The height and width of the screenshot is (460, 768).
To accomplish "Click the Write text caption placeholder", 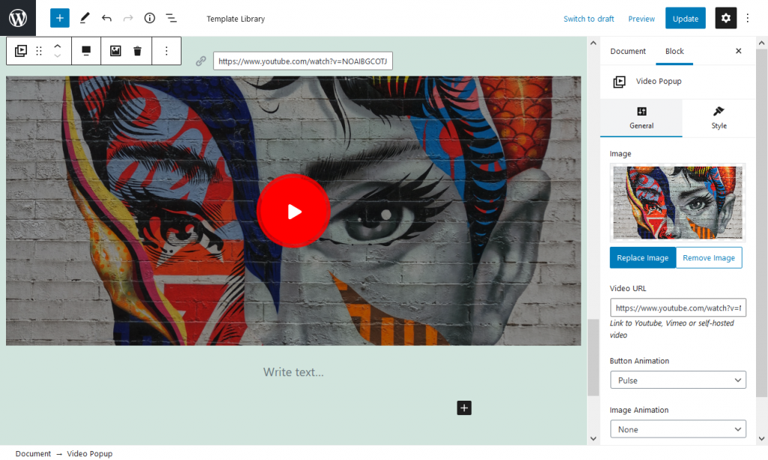I will click(293, 371).
